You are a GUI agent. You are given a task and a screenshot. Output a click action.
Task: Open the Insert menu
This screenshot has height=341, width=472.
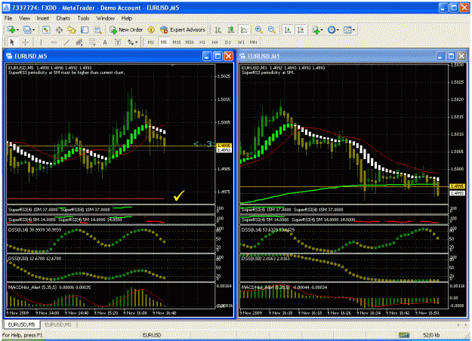tap(43, 18)
